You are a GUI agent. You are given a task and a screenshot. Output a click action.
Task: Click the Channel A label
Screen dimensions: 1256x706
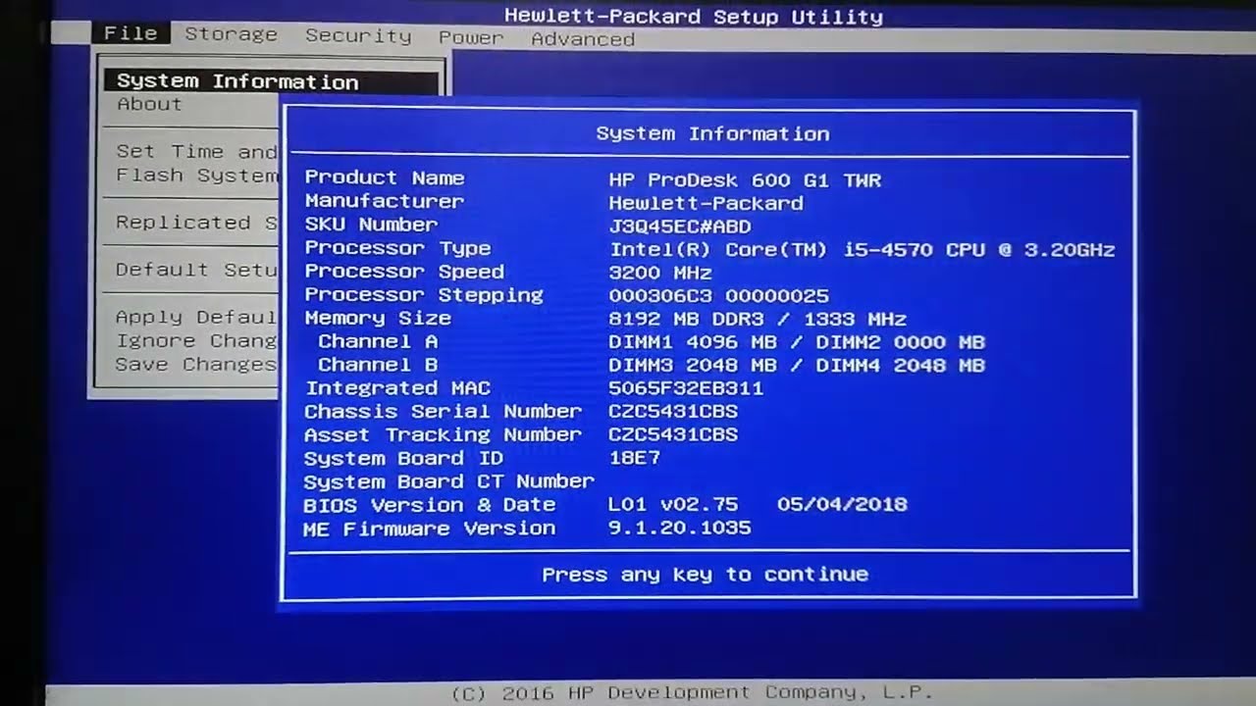click(x=378, y=341)
